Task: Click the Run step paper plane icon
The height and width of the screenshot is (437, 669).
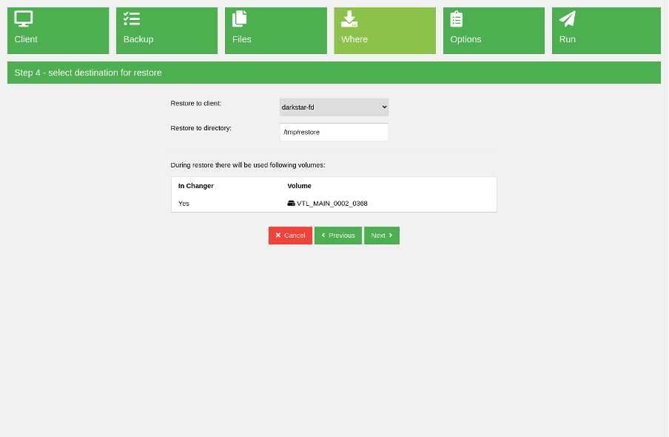Action: pyautogui.click(x=568, y=19)
